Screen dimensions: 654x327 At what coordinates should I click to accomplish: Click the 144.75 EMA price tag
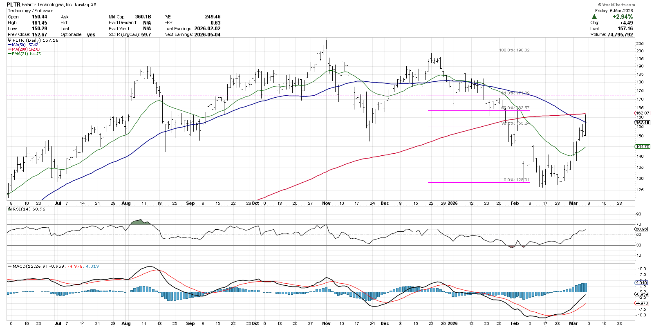click(643, 146)
